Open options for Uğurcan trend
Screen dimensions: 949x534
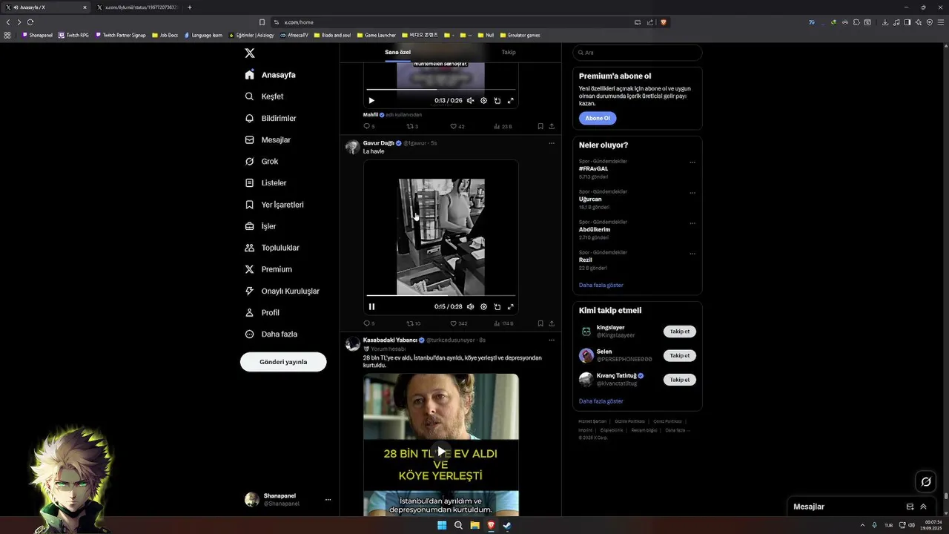[x=692, y=193]
